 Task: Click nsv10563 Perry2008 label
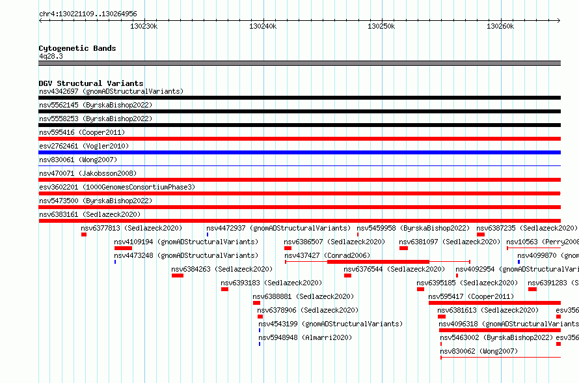click(x=543, y=242)
